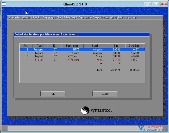The width and height of the screenshot is (169, 133).
Task: Click the Label column header
Action: coord(95,46)
